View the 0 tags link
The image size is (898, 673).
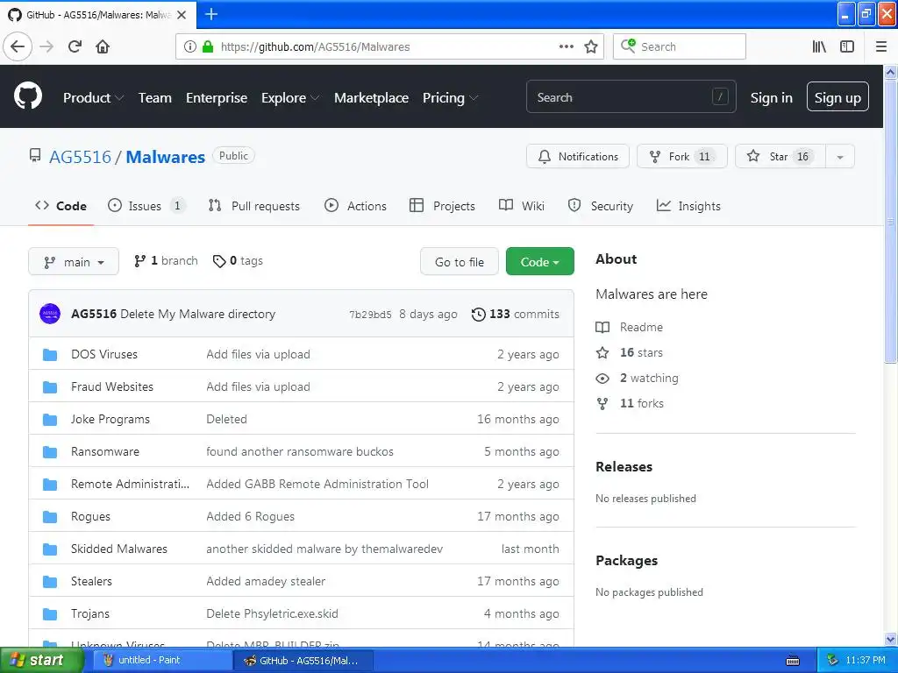pos(238,261)
